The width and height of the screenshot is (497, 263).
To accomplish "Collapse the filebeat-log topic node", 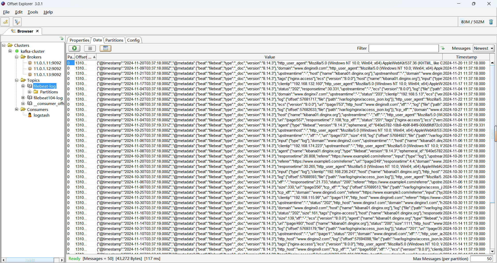I will point(23,86).
